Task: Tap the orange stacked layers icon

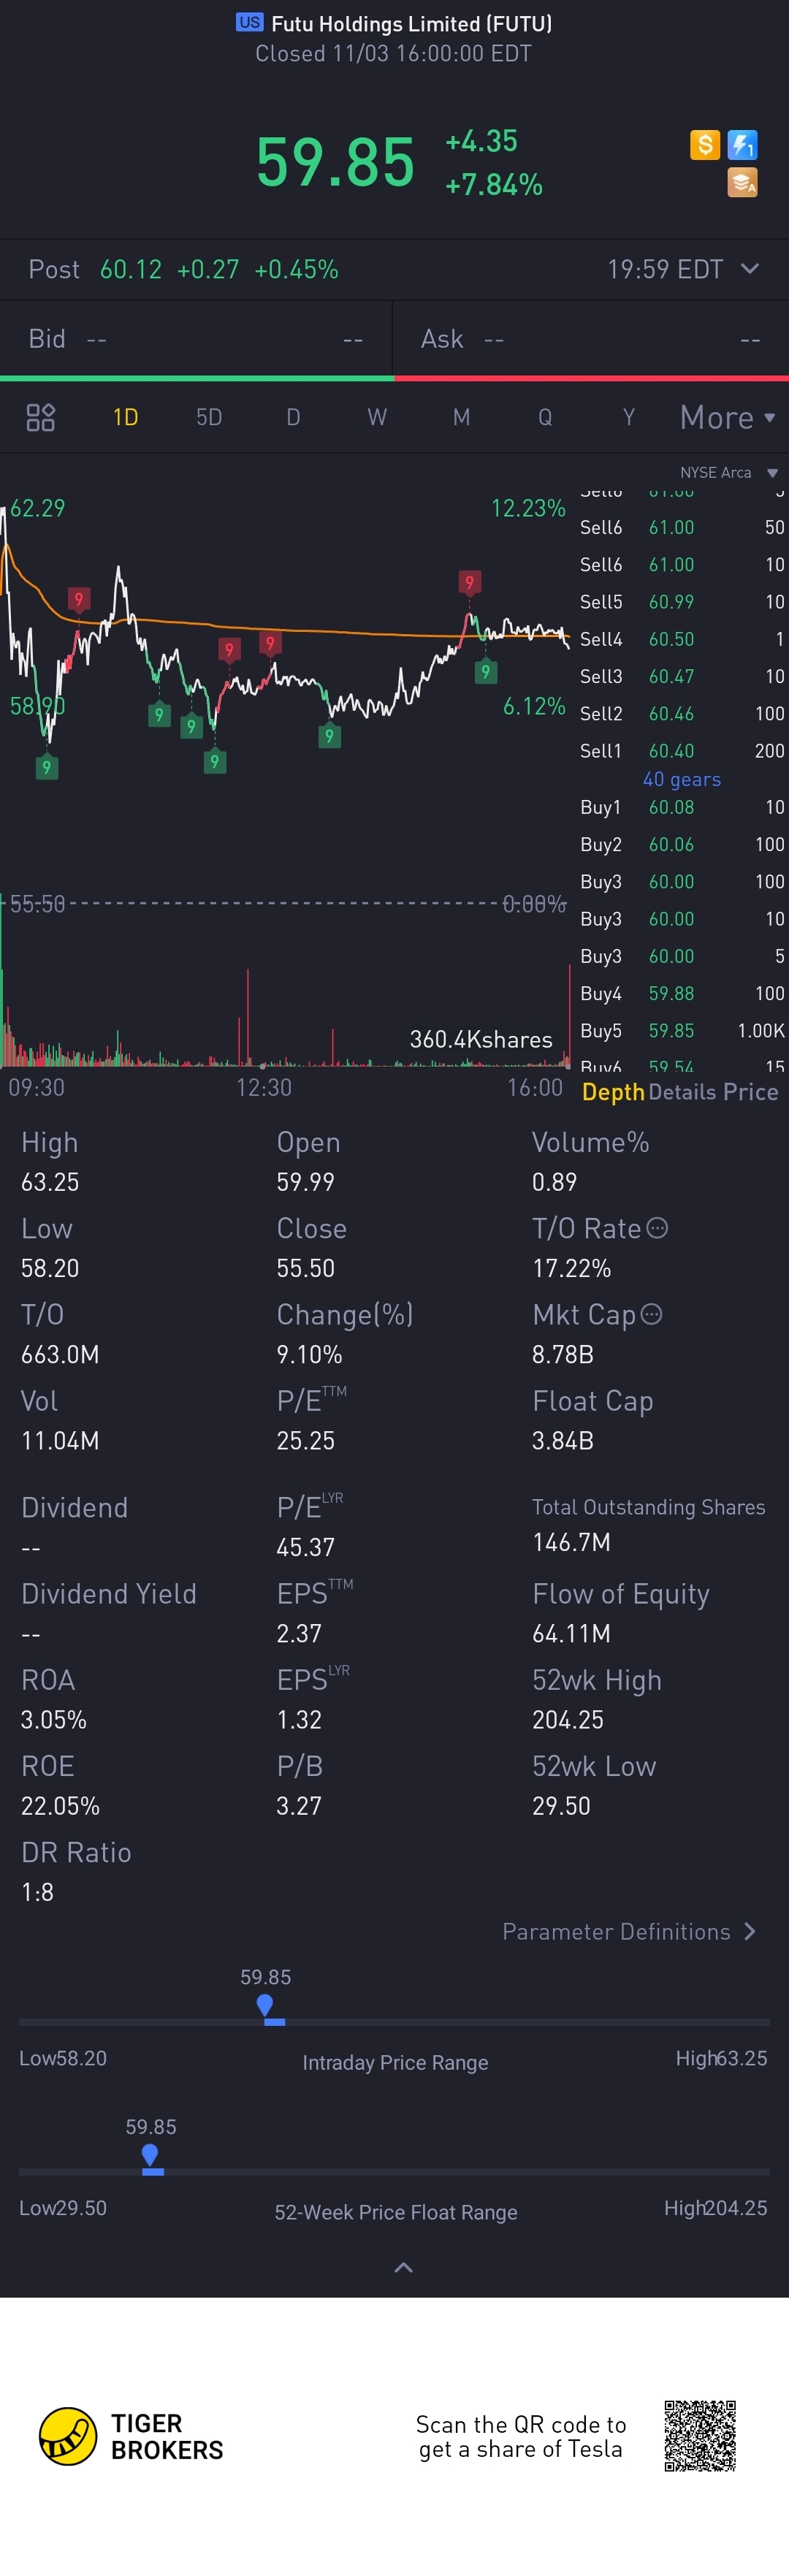Action: tap(742, 182)
